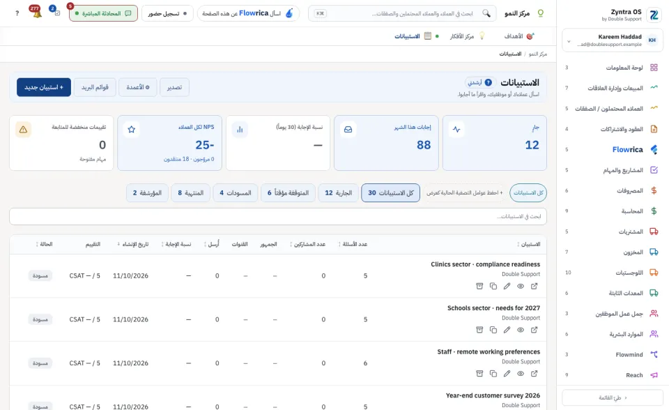Click the مركز النمو breadcrumb link
Screen dimensions: 669x410
(x=537, y=54)
